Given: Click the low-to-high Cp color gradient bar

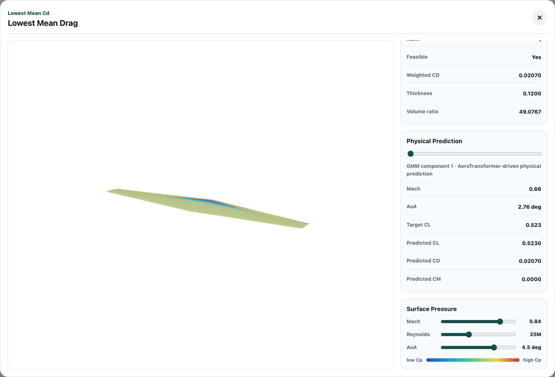Looking at the screenshot, I should coord(473,360).
